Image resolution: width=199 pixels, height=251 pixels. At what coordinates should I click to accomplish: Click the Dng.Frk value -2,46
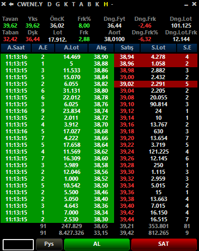point(145,26)
